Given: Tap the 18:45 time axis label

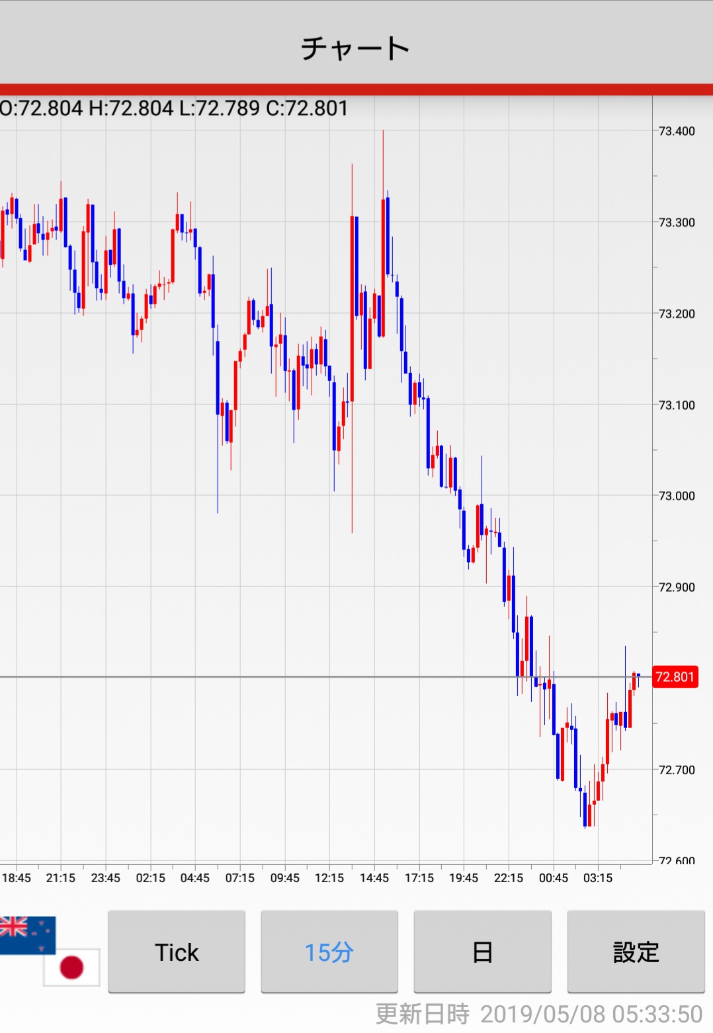Looking at the screenshot, I should pos(17,877).
